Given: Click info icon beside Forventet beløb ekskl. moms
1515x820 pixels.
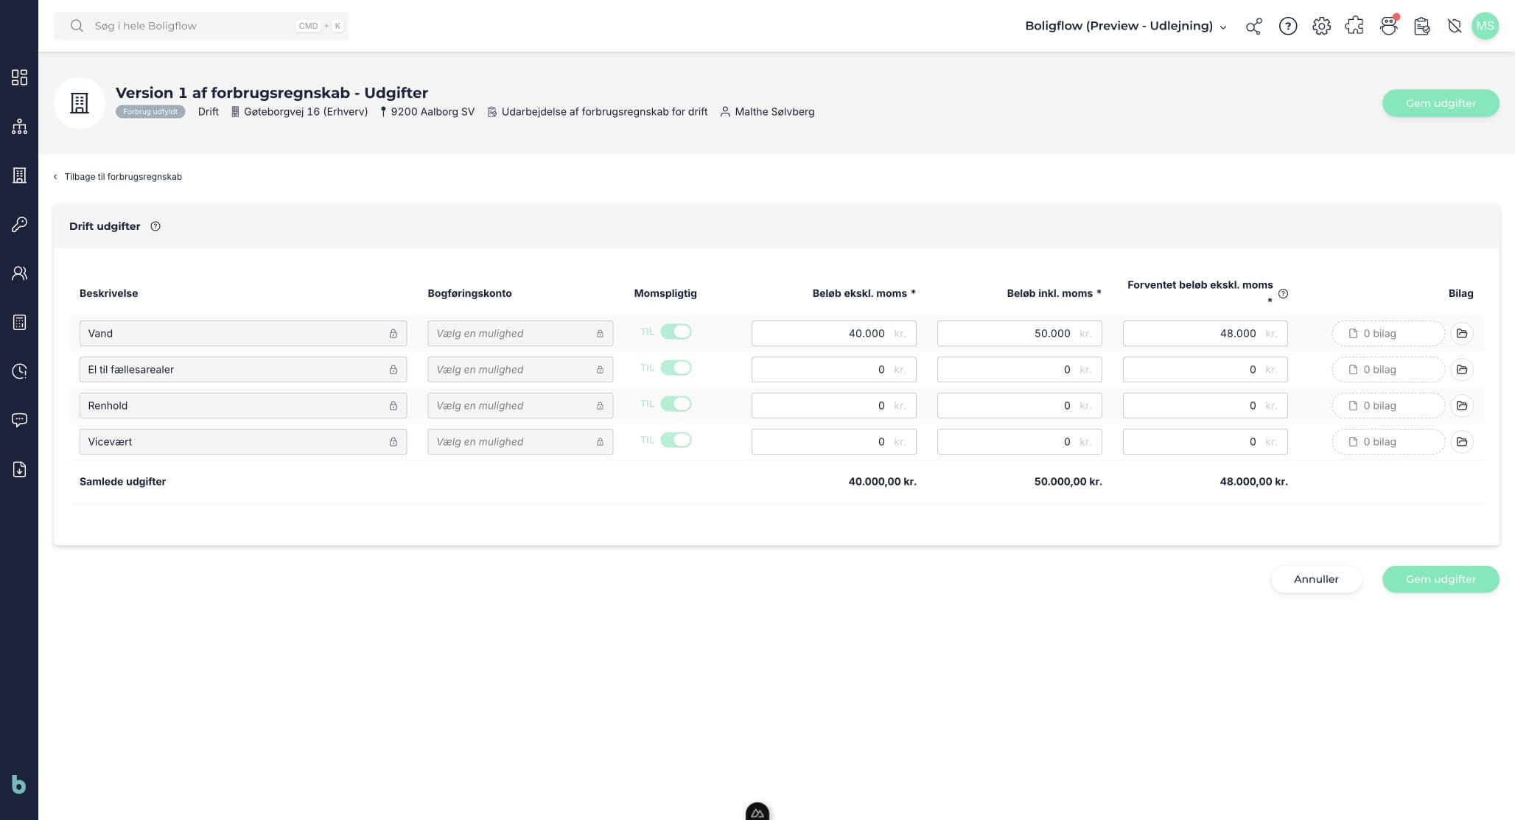Looking at the screenshot, I should tap(1283, 293).
